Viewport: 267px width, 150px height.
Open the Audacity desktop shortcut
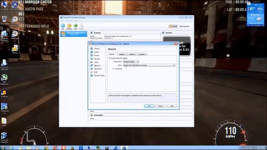tap(4, 93)
